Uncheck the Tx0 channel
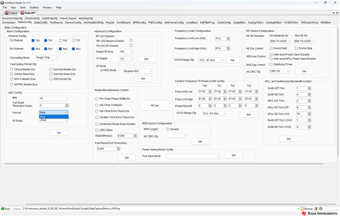This screenshot has height=216, width=340. (x=33, y=40)
